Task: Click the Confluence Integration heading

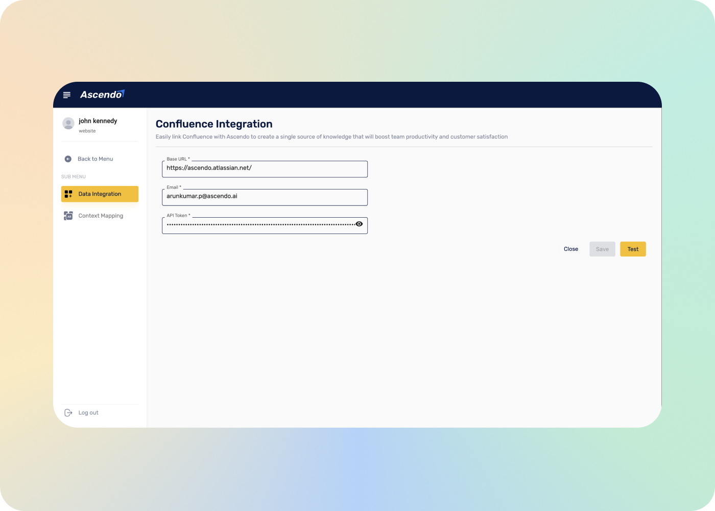Action: [x=214, y=124]
